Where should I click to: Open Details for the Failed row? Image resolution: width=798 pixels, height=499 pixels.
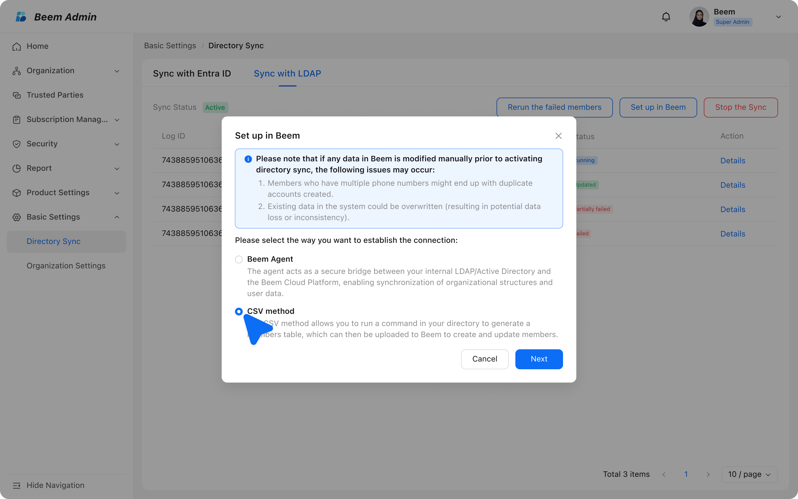[x=733, y=234]
